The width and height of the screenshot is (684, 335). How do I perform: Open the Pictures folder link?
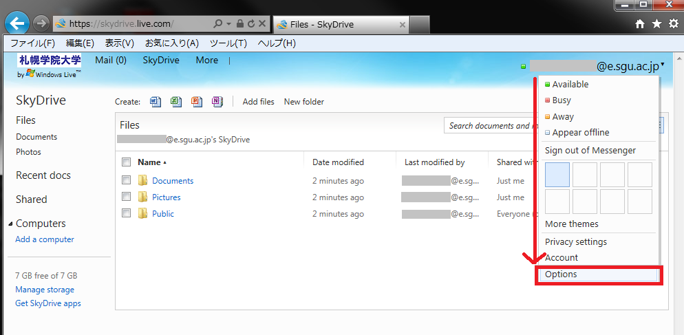click(167, 197)
